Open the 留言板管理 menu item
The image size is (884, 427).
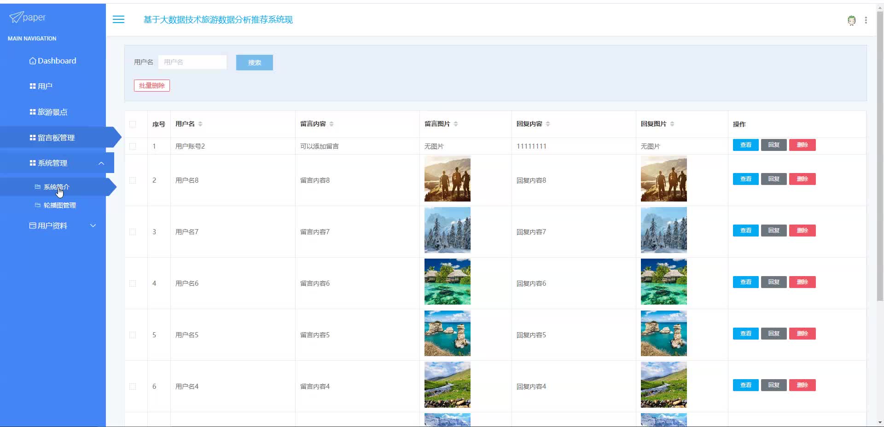coord(57,138)
